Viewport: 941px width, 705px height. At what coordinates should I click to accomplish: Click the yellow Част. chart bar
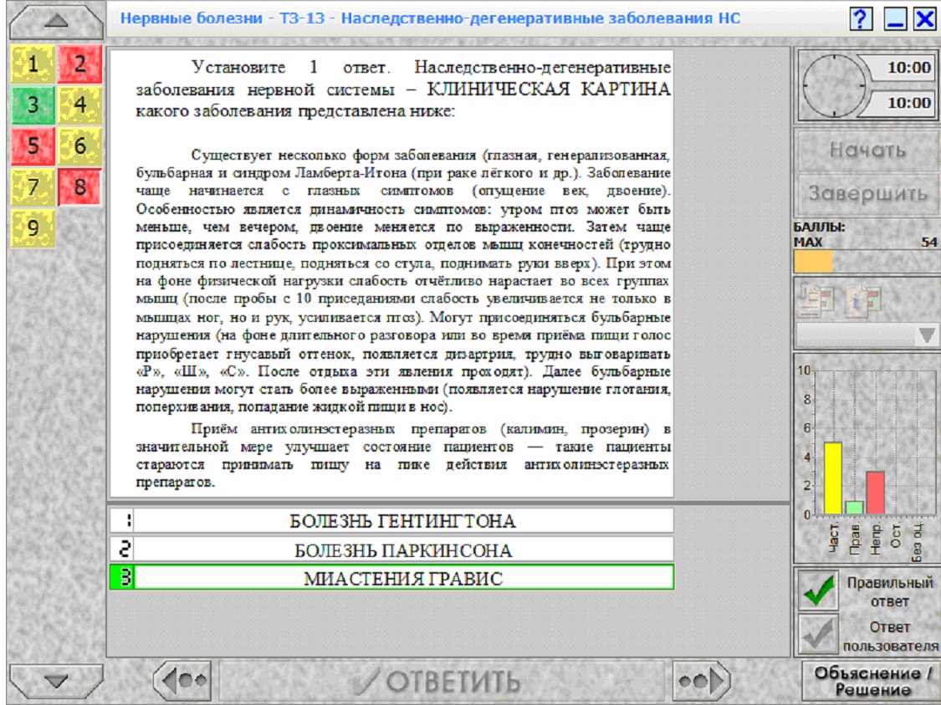point(833,478)
